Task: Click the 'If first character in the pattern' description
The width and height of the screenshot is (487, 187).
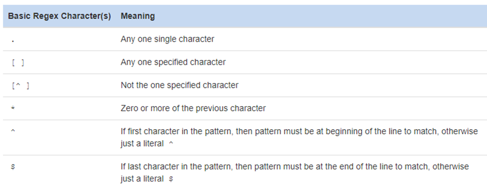Action: point(299,137)
